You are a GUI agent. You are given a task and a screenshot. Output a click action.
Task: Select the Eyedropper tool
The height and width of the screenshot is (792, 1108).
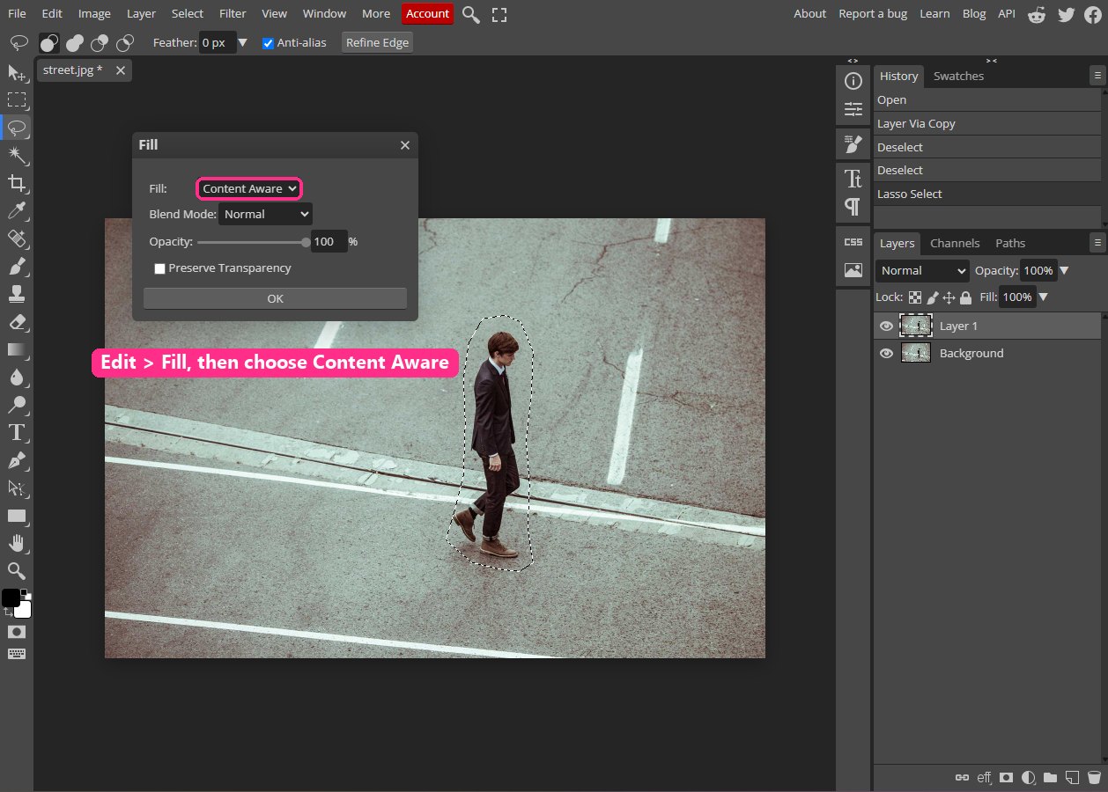click(17, 210)
